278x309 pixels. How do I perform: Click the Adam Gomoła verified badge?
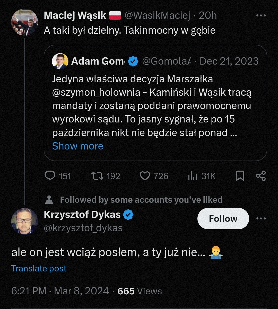coord(133,61)
